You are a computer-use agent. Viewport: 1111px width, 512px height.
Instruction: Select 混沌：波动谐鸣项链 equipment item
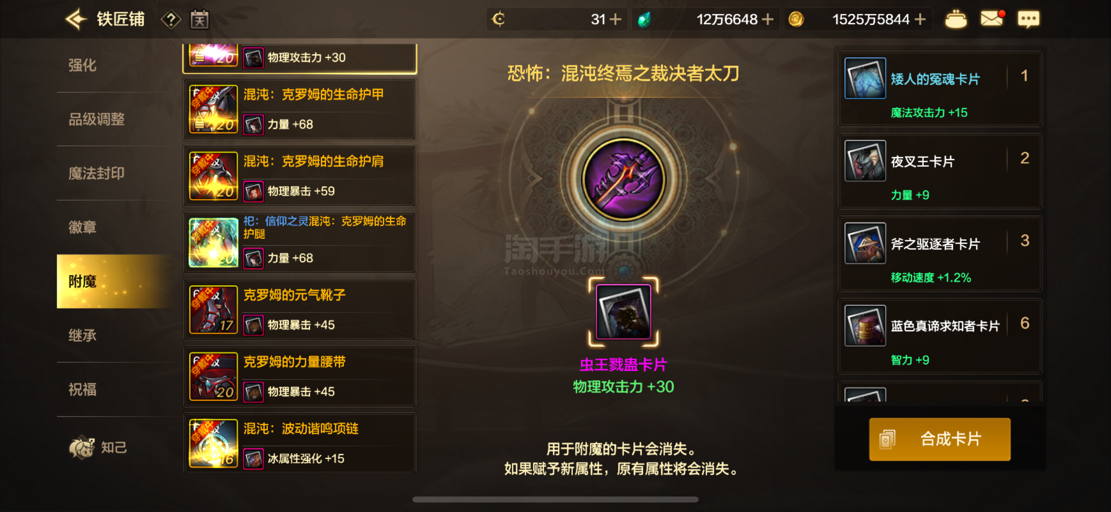(x=300, y=443)
